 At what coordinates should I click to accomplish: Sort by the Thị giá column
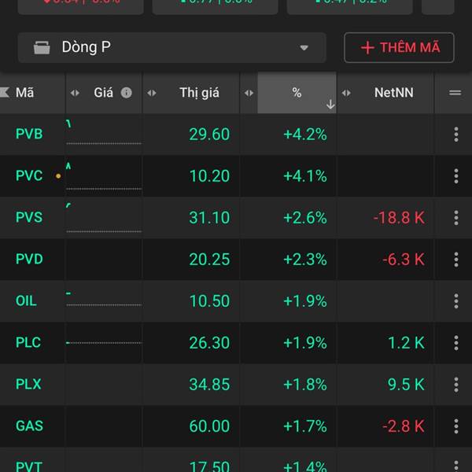point(199,93)
